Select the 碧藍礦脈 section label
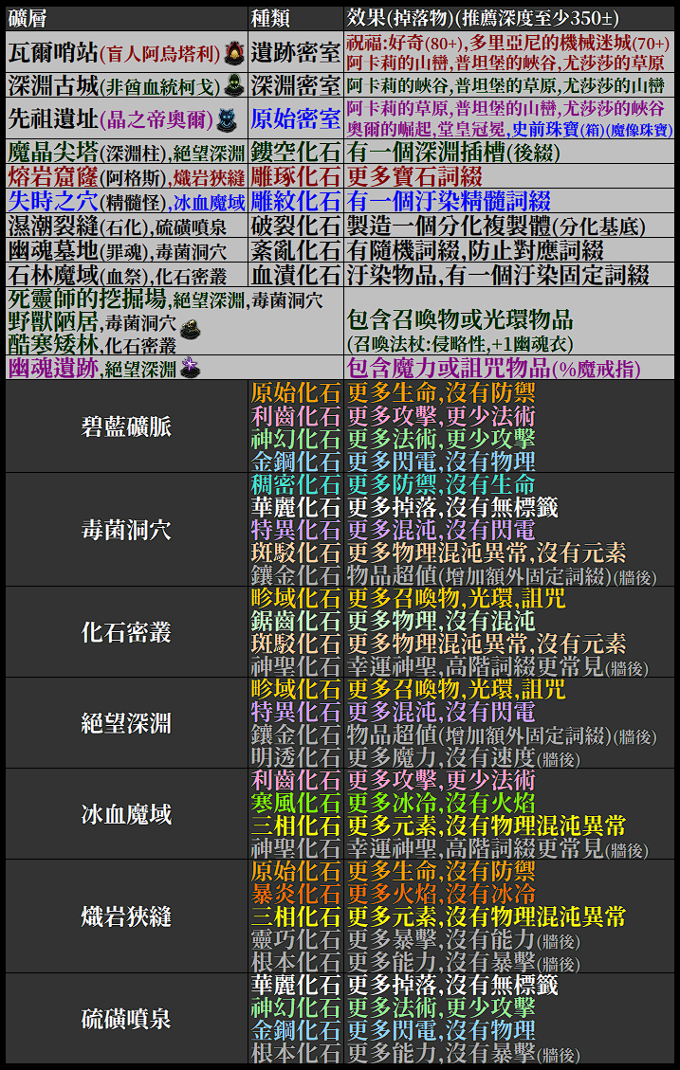This screenshot has height=1070, width=680. click(x=126, y=427)
